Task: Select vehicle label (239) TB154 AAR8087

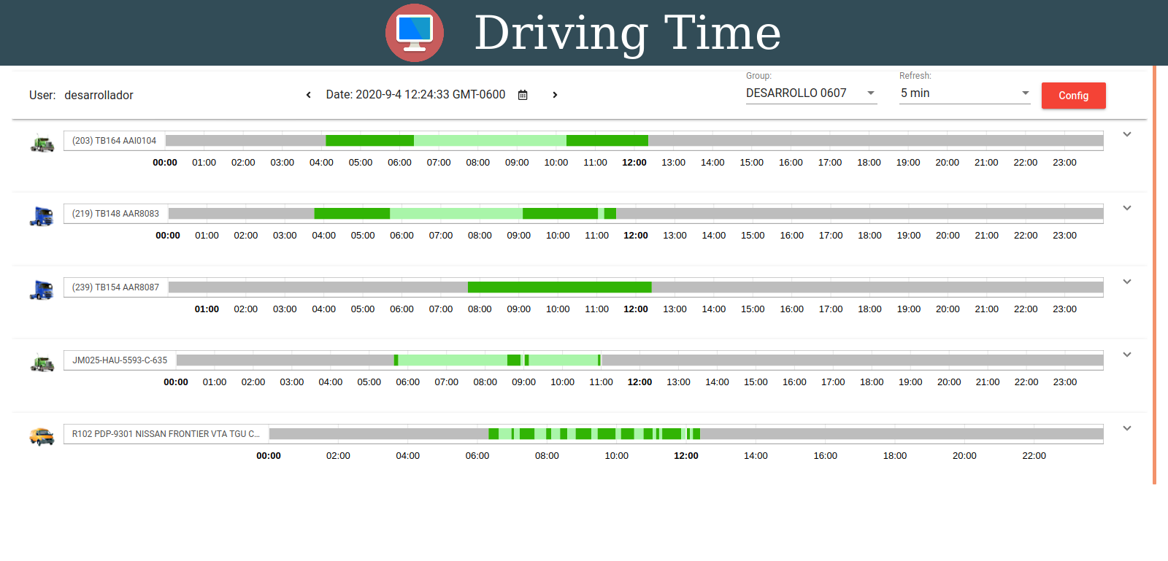Action: 115,287
